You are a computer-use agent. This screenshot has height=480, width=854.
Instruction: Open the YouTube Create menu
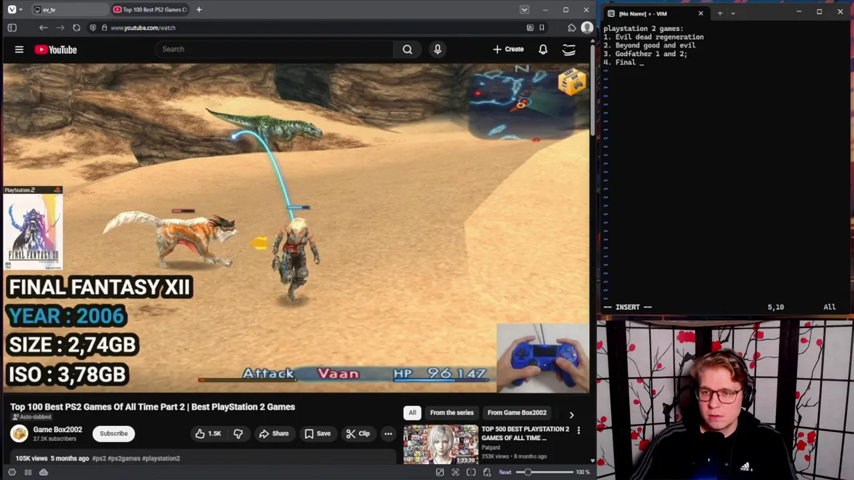[508, 49]
